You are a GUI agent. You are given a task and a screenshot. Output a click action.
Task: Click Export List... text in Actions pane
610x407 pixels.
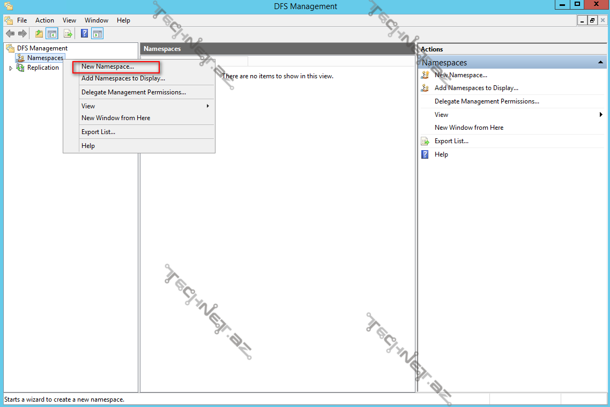pos(451,141)
